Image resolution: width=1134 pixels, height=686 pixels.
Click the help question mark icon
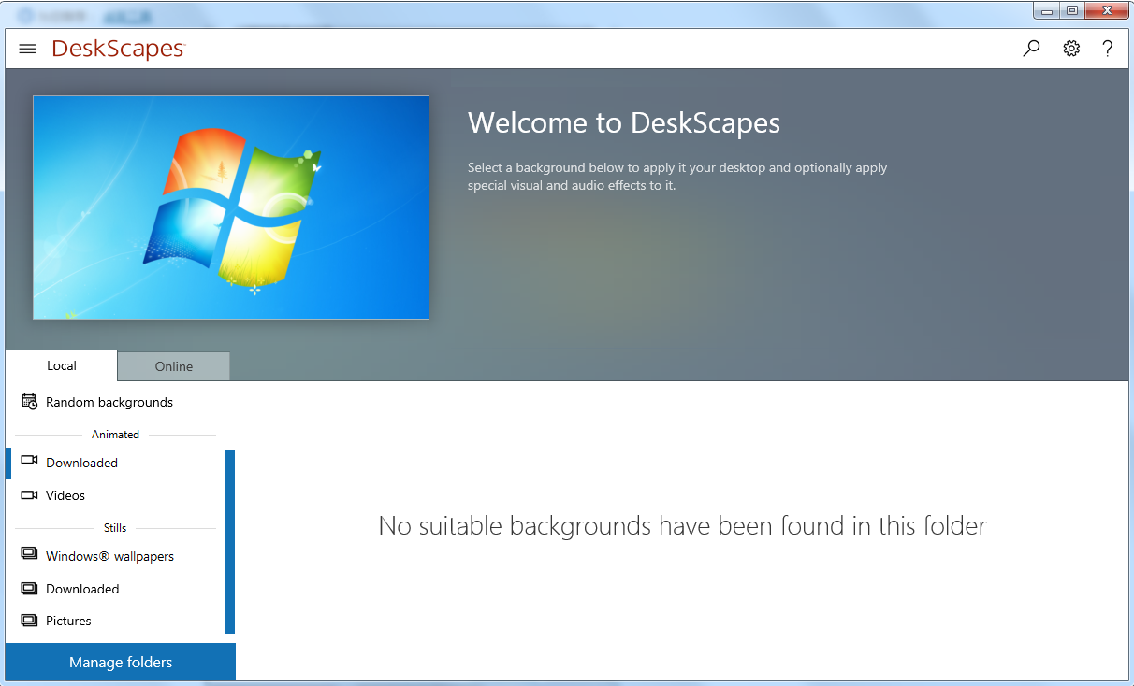(x=1108, y=49)
